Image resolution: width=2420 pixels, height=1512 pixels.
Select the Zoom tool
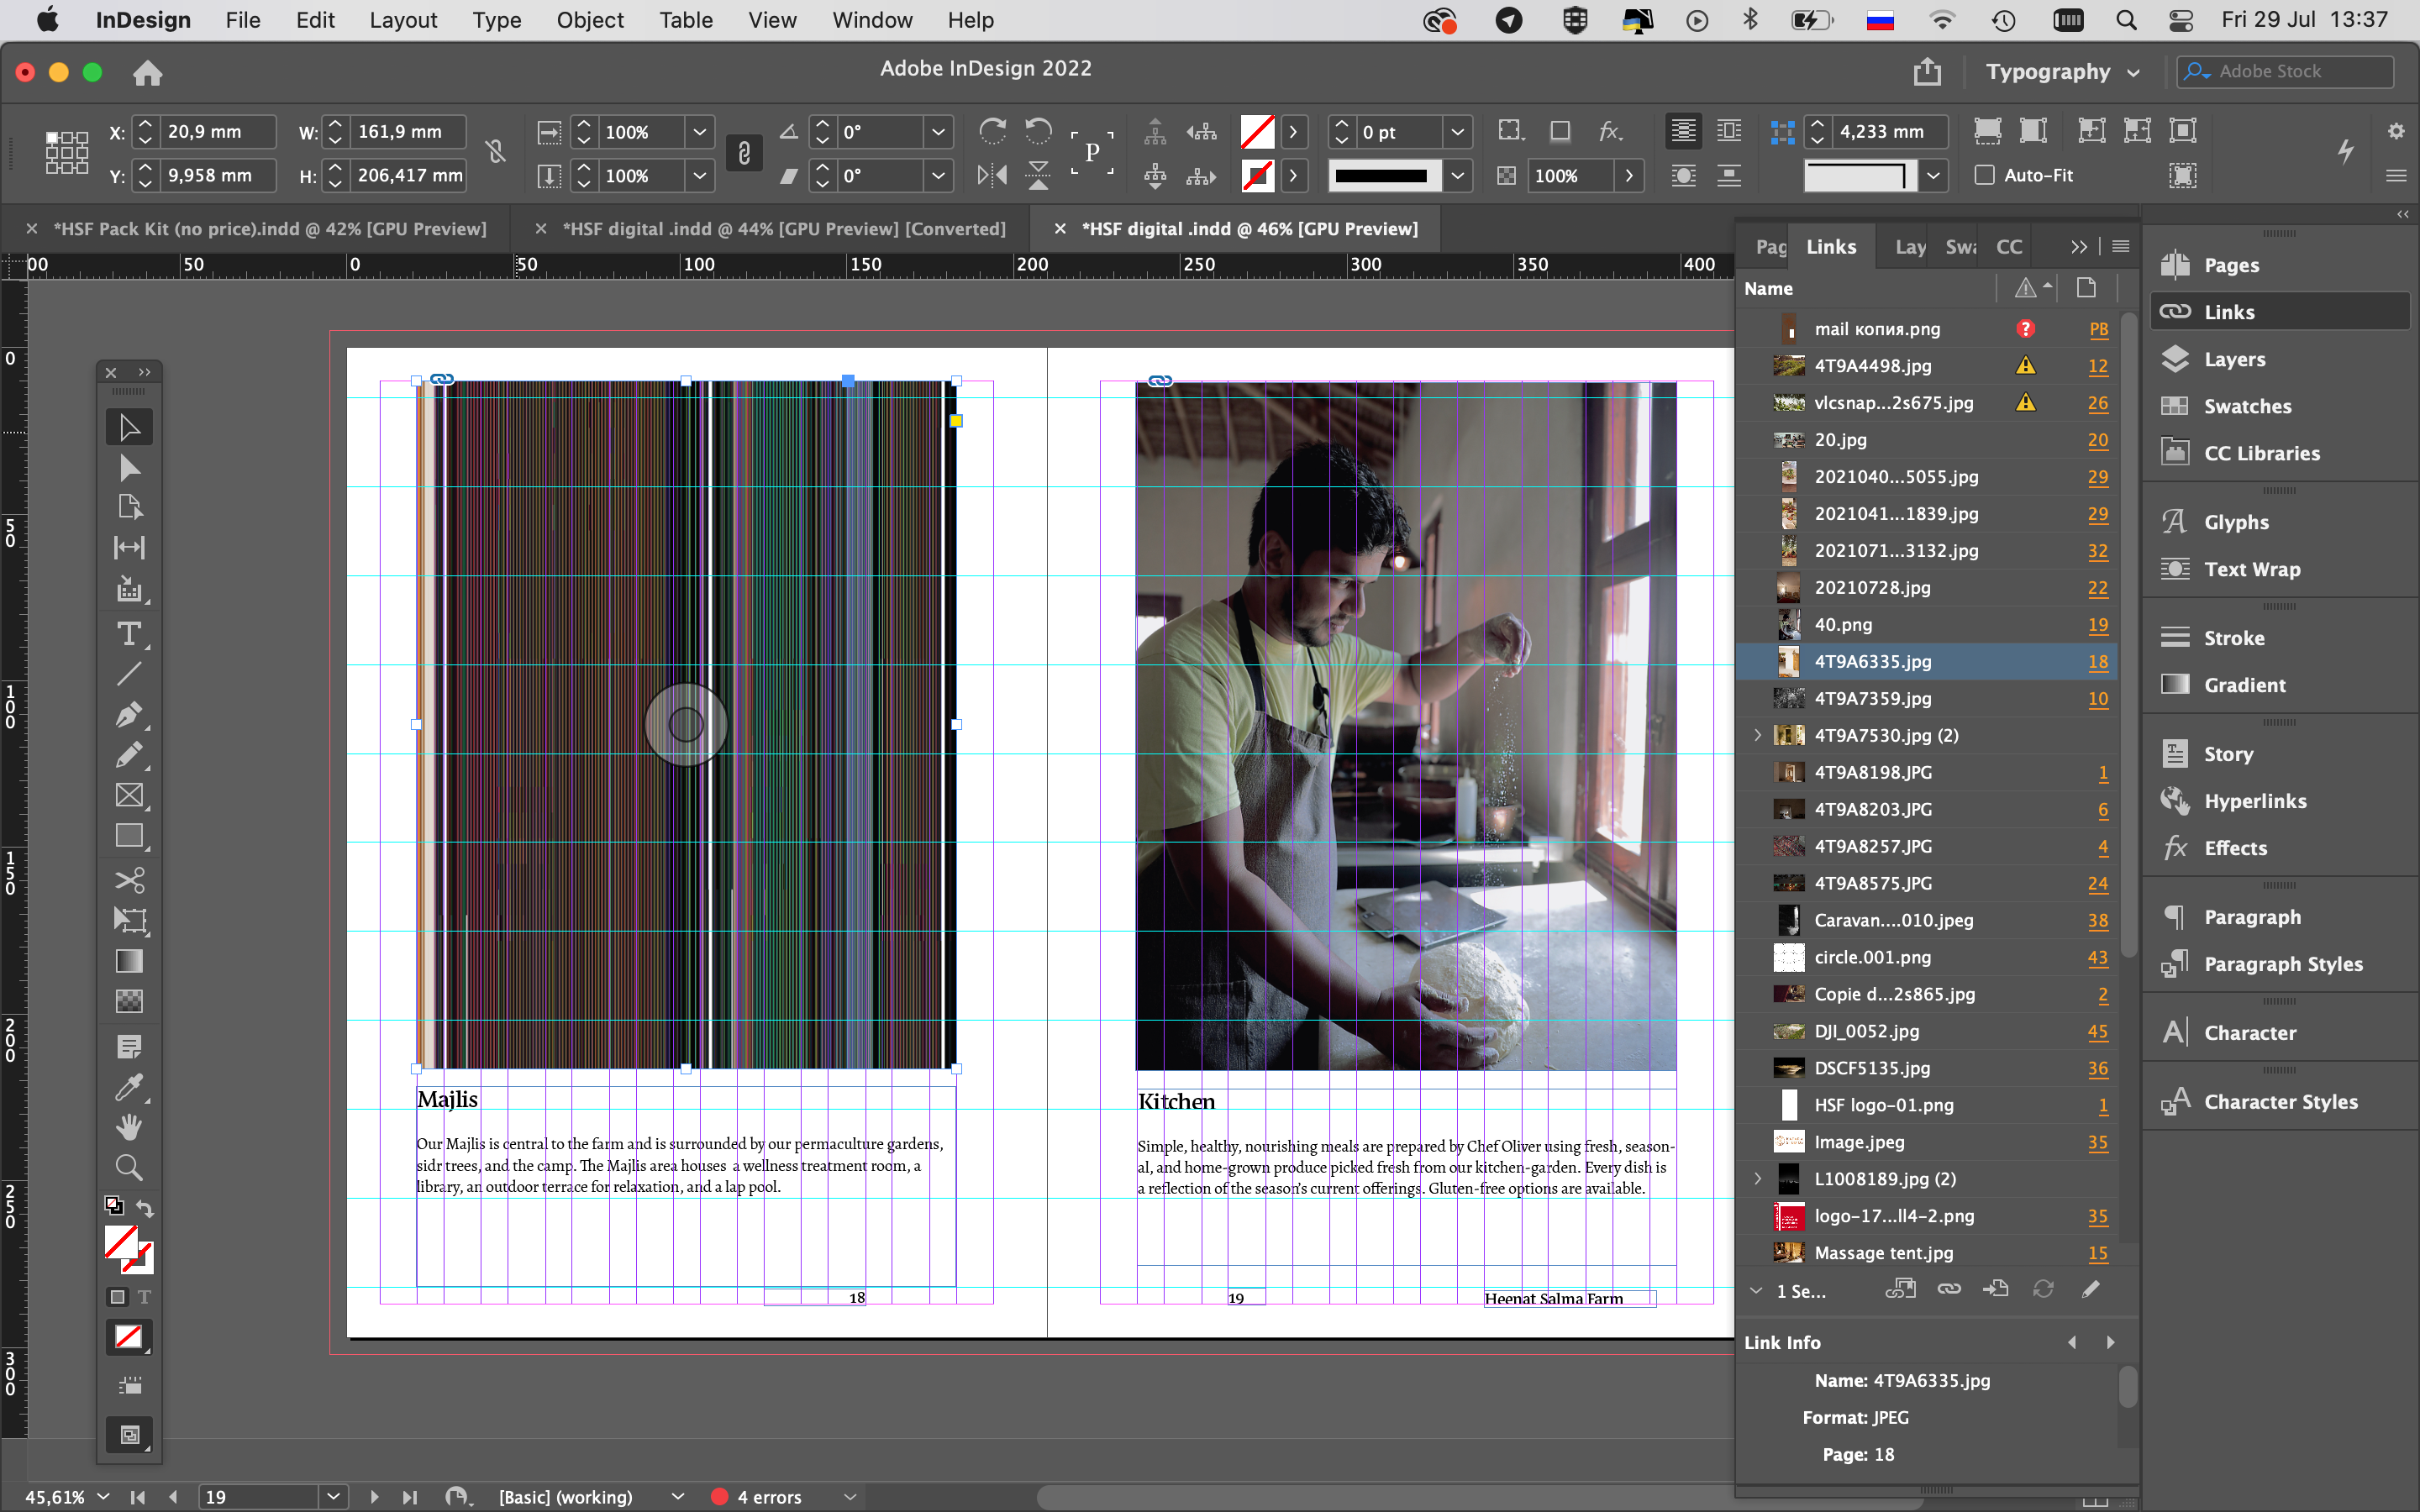[129, 1167]
